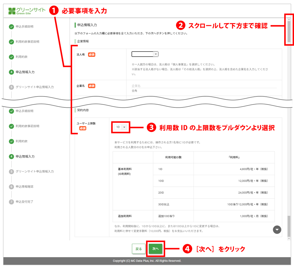Screen dimensions: 294x268
Task: Click the checkmark icon beside first 申込手順説明
Action: 11,27
